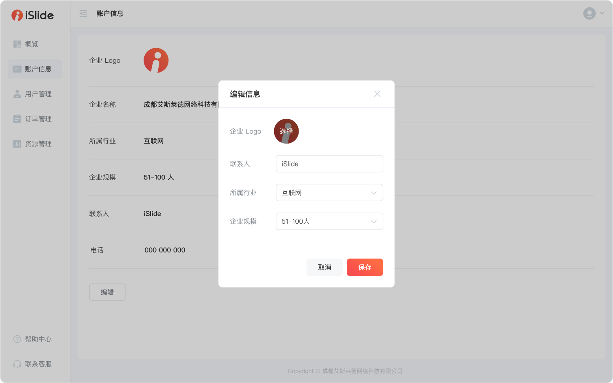Select the 账户信息 menu item
Image resolution: width=613 pixels, height=383 pixels.
tap(35, 69)
